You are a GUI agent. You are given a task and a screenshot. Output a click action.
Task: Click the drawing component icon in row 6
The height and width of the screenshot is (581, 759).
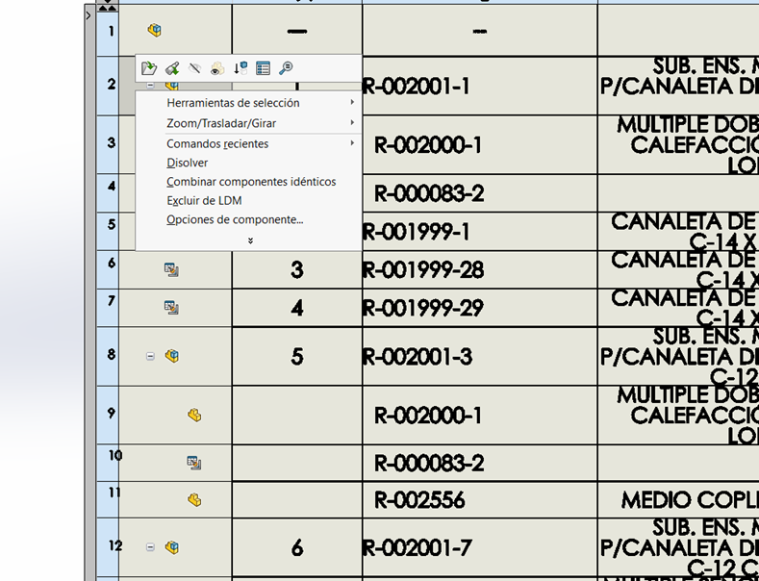pos(171,270)
